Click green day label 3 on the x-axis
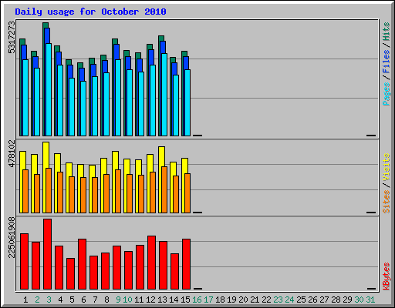The width and height of the screenshot is (395, 308). (x=49, y=300)
